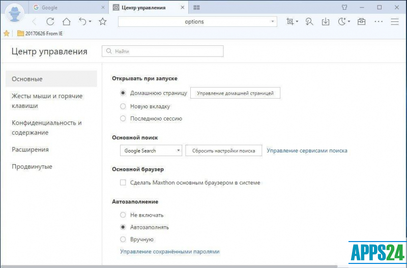
Task: Click Управление домашней страницей button
Action: (235, 93)
